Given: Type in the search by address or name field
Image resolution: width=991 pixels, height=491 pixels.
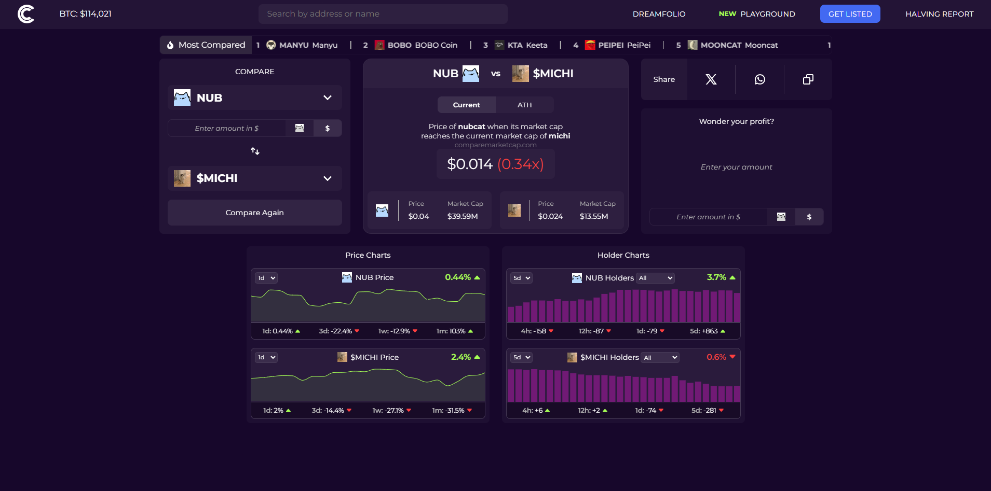Looking at the screenshot, I should click(383, 13).
